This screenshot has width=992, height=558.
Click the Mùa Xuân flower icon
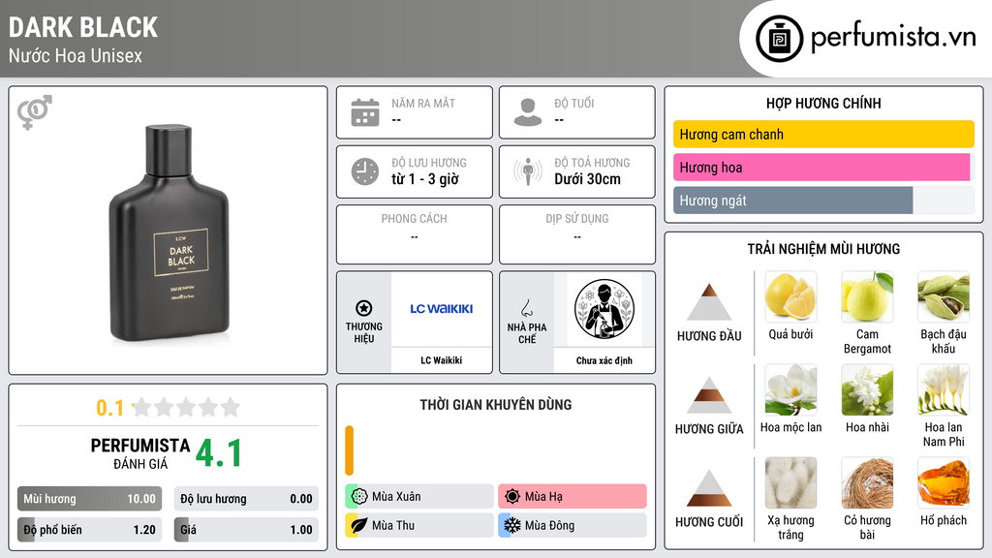(359, 496)
